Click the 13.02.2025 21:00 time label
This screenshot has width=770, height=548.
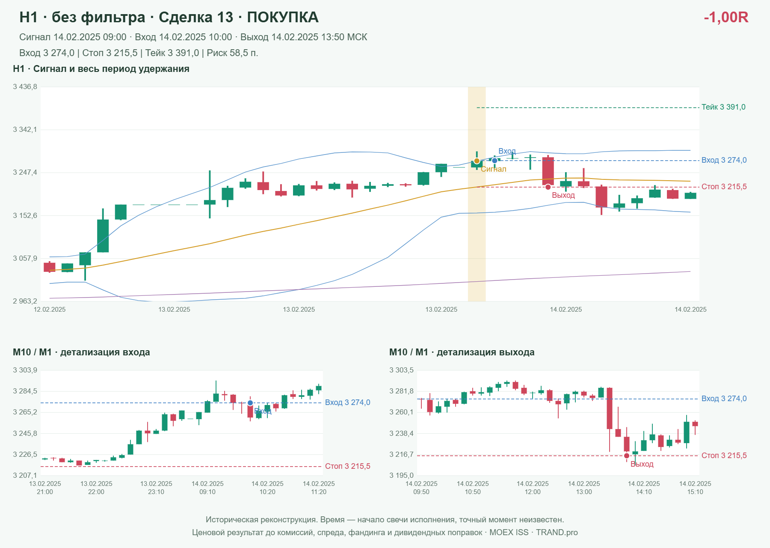point(45,488)
